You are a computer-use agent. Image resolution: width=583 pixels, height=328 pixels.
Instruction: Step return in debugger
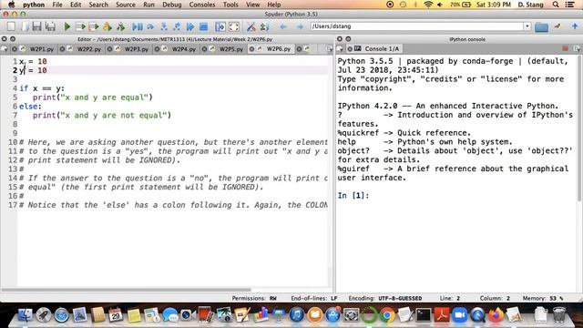point(177,26)
